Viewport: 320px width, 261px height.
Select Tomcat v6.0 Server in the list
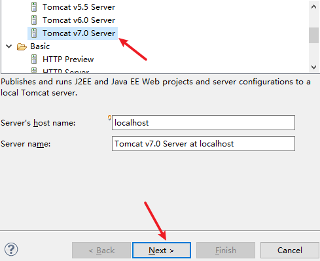[x=79, y=20]
